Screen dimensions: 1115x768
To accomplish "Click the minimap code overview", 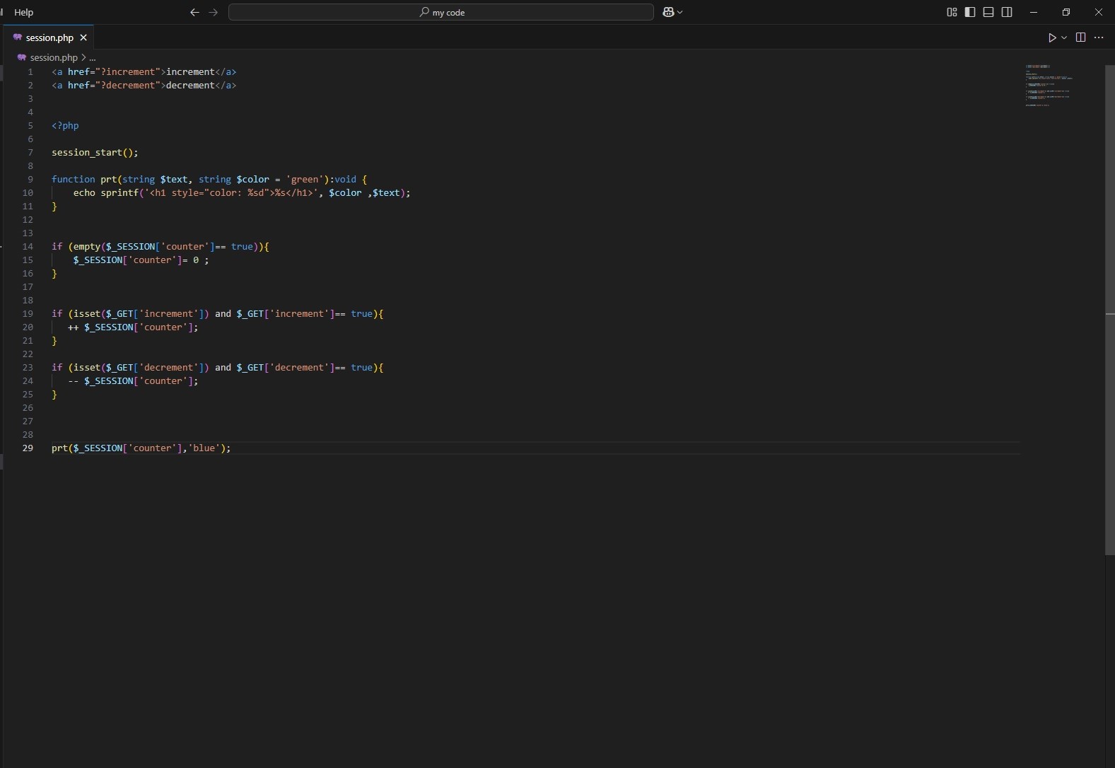I will [1049, 85].
